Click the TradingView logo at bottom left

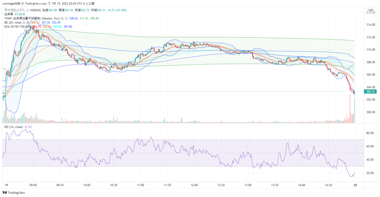pos(14,193)
